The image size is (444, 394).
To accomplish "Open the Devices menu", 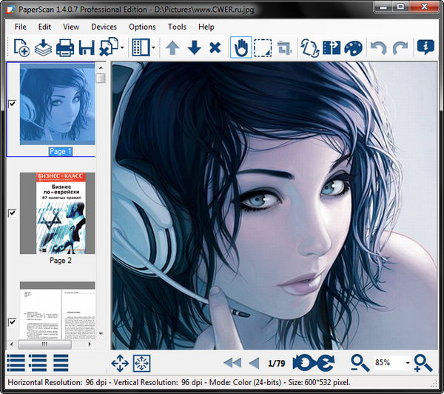I will coord(104,27).
